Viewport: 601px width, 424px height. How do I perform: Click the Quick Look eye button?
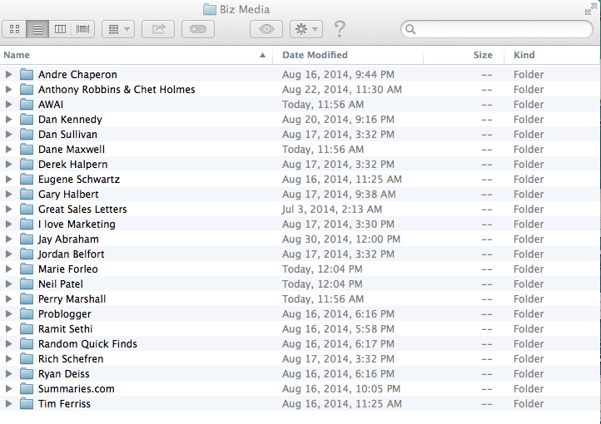coord(266,29)
